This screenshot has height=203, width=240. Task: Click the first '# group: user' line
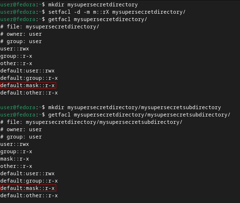coord(21,41)
